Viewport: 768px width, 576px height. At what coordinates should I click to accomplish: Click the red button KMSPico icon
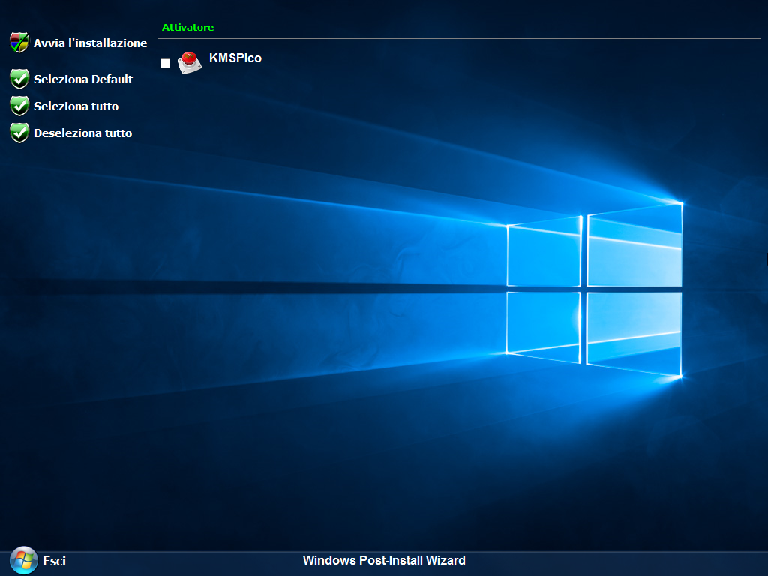point(190,63)
